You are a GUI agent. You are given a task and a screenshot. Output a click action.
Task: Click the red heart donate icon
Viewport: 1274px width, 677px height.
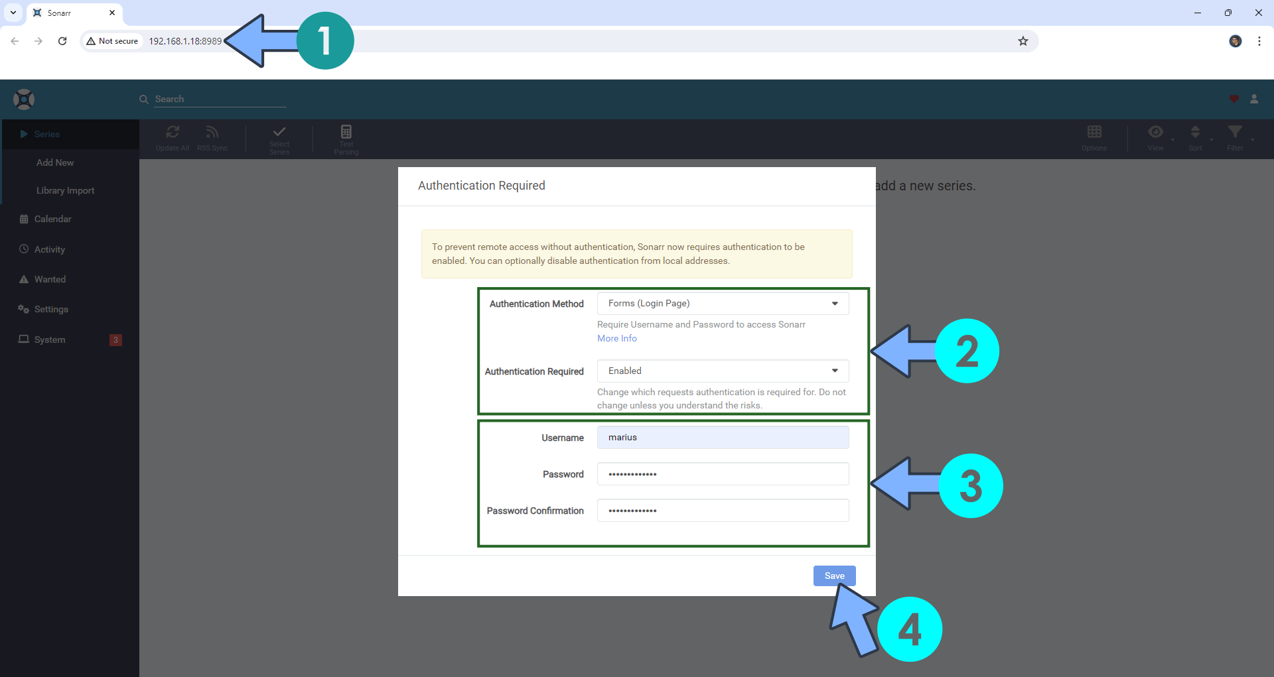[x=1234, y=99]
